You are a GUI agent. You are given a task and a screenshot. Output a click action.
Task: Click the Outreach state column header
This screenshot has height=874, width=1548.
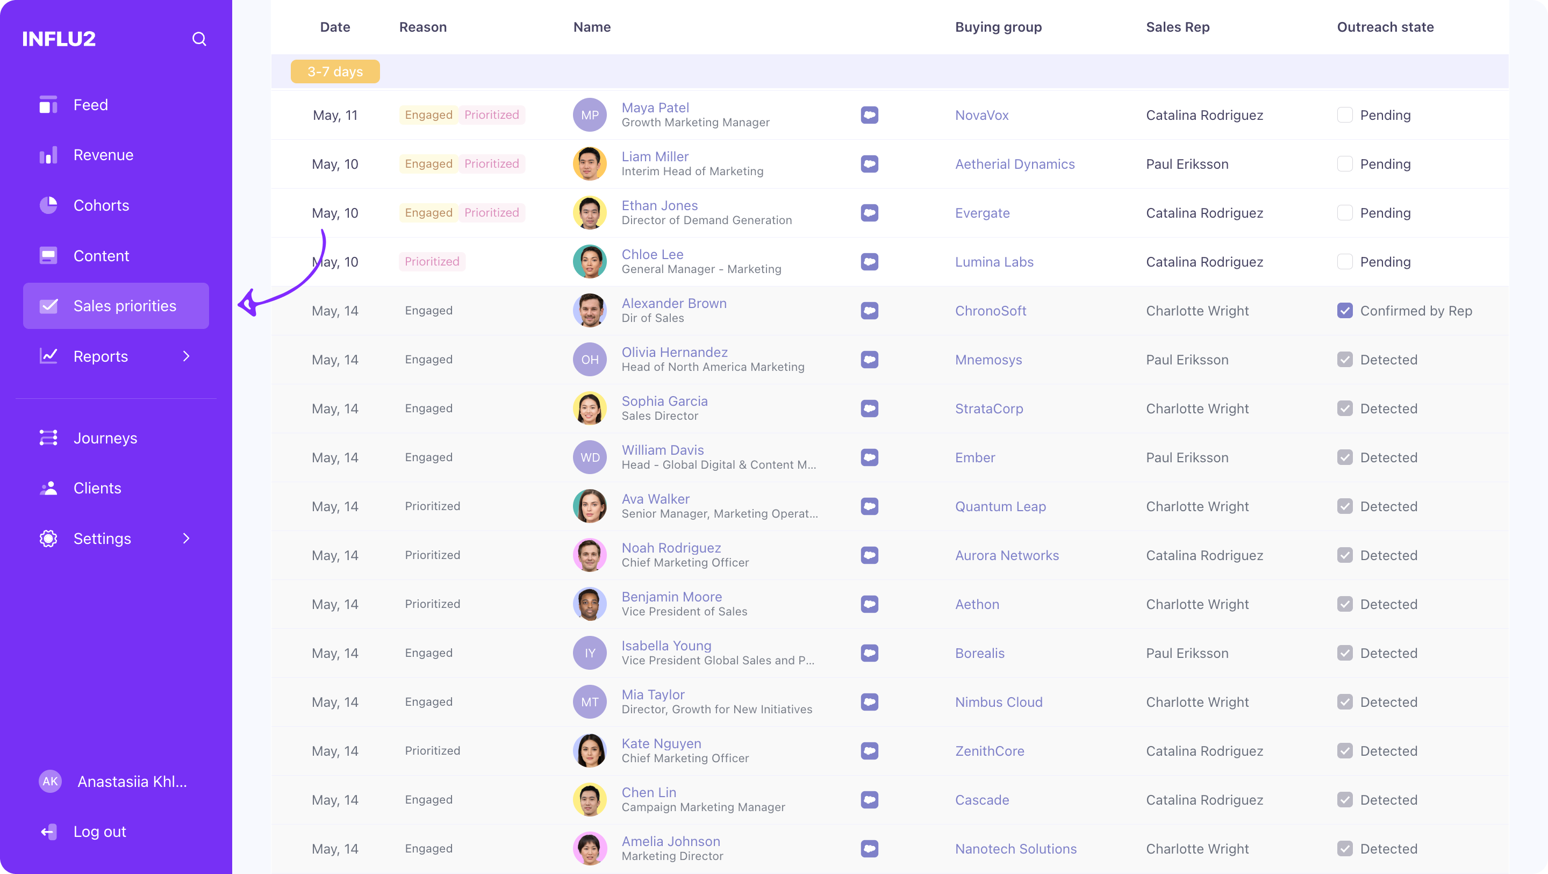[x=1385, y=27]
